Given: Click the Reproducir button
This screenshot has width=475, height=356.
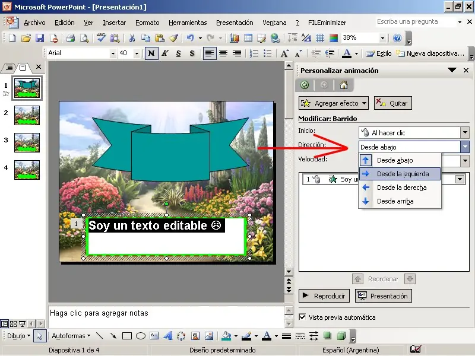Looking at the screenshot, I should (x=324, y=296).
